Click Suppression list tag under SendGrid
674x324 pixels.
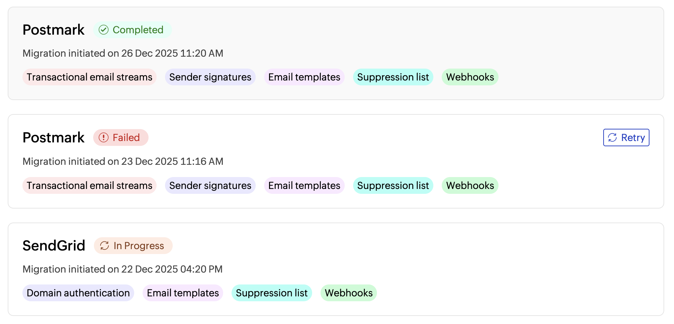(271, 293)
